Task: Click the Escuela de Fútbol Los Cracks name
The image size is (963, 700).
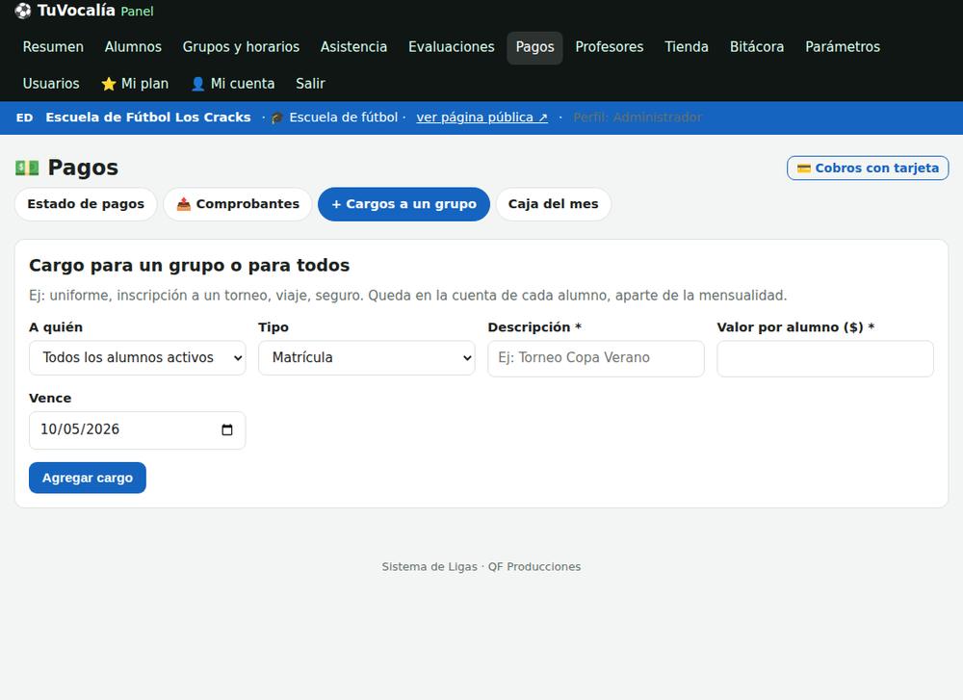Action: [x=148, y=117]
